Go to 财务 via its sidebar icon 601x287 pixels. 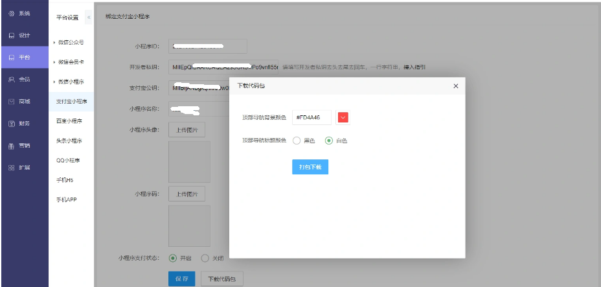11,123
